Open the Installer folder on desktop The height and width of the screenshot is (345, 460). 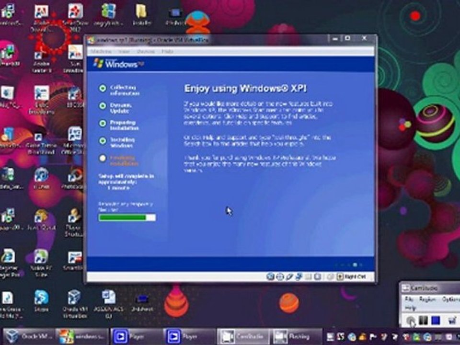click(142, 15)
